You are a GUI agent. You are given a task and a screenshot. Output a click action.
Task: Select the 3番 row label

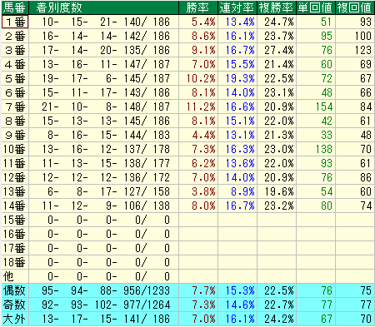(x=15, y=50)
